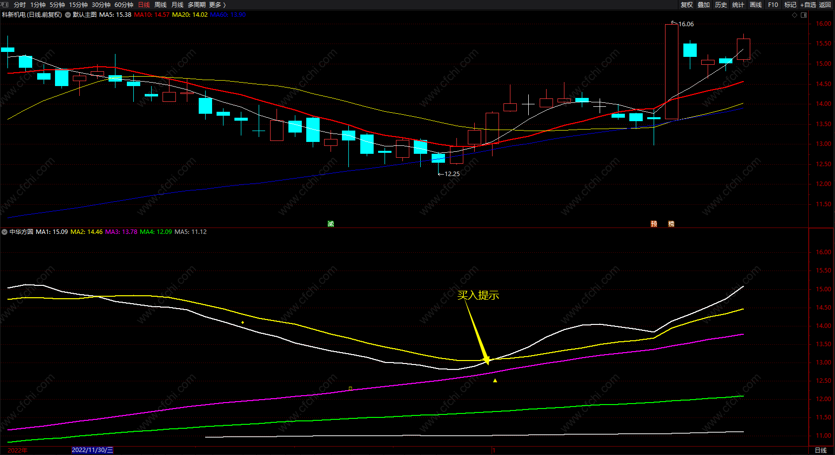The image size is (835, 455).
Task: Open F10 company info
Action: click(x=773, y=5)
